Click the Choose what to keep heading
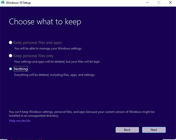The image size is (176, 140). click(45, 22)
